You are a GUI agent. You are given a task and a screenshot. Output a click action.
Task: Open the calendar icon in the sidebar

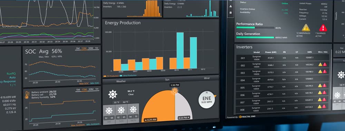(230, 13)
